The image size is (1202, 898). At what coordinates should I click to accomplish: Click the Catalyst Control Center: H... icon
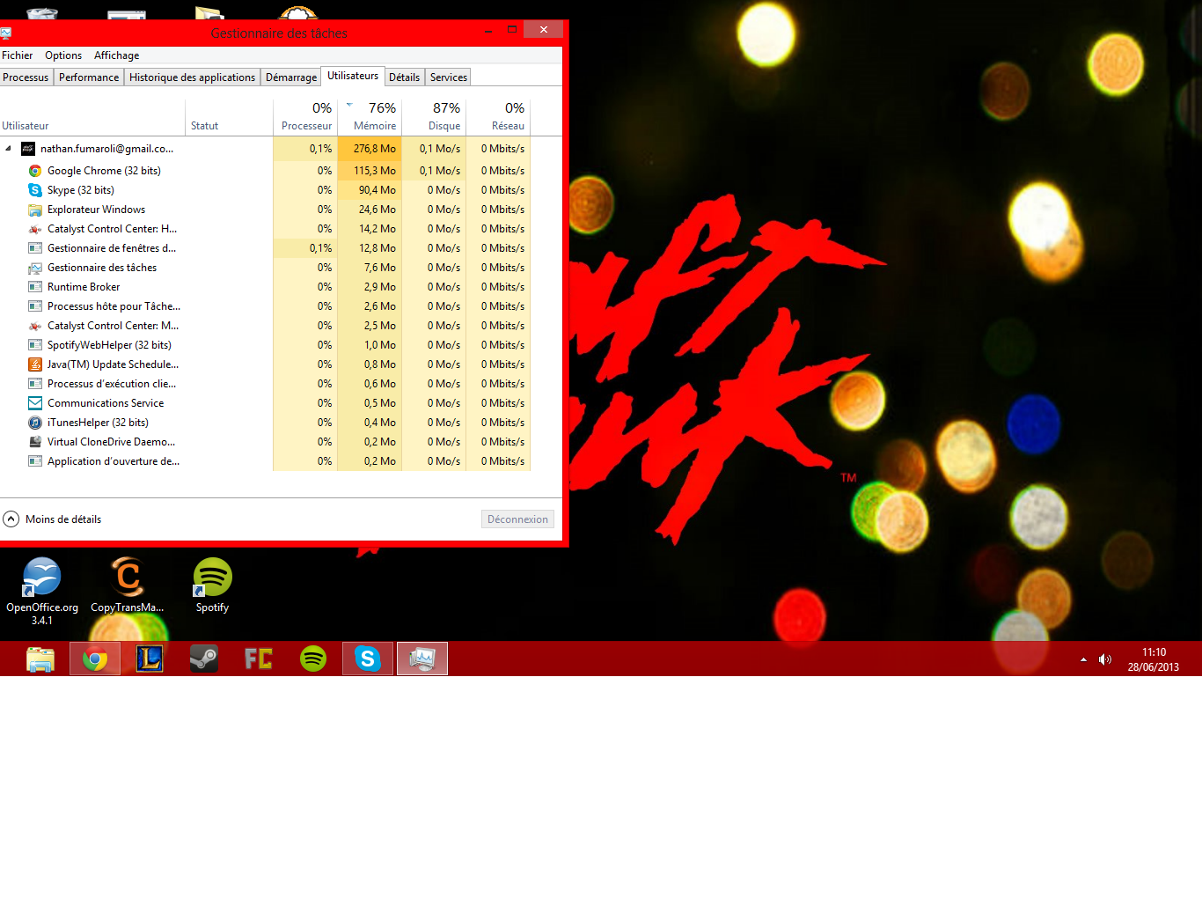tap(35, 229)
